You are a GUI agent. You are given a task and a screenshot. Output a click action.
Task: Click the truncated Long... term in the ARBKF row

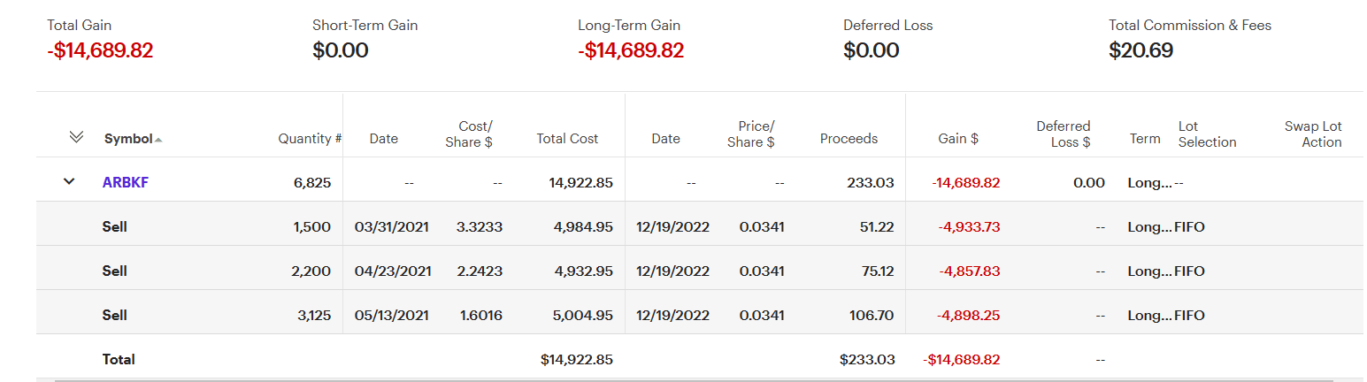coord(1148,183)
